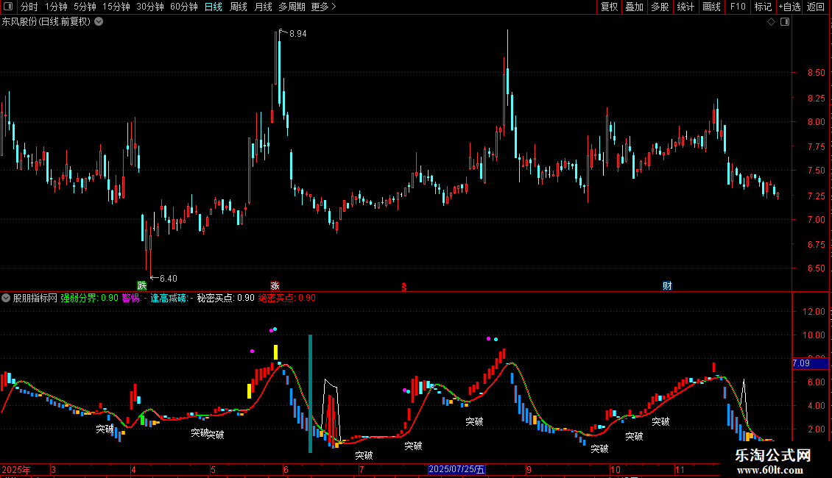
Task: Select the 60分钟 period tab
Action: click(x=183, y=7)
